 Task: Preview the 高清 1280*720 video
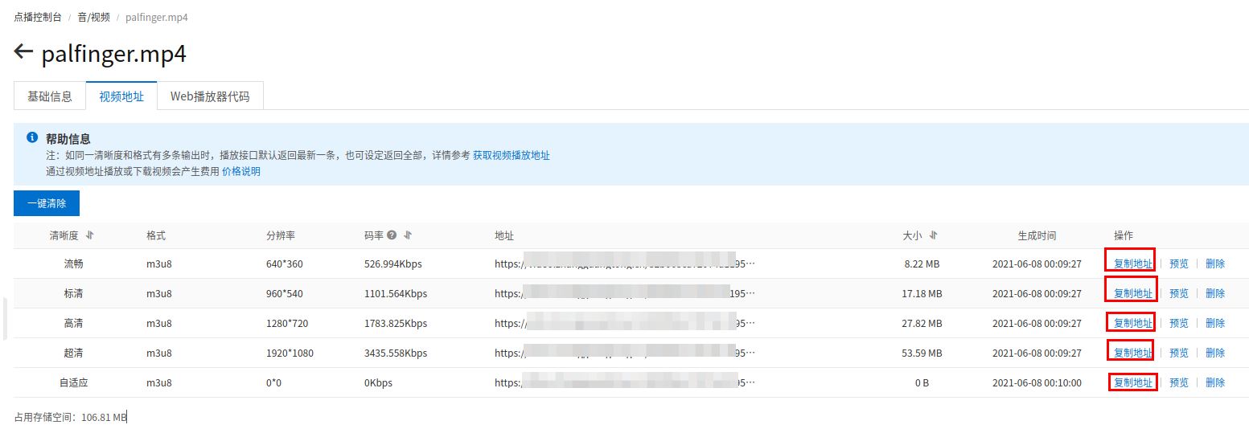pos(1178,323)
